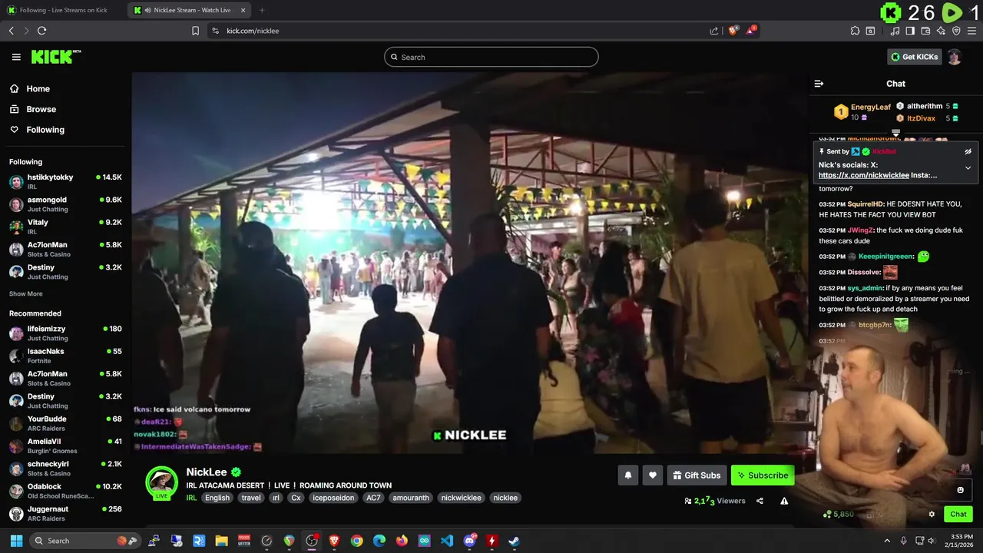Viewport: 983px width, 553px height.
Task: Send message with Chat button
Action: [x=958, y=514]
